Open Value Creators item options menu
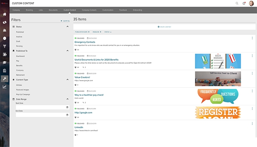 tap(252, 73)
